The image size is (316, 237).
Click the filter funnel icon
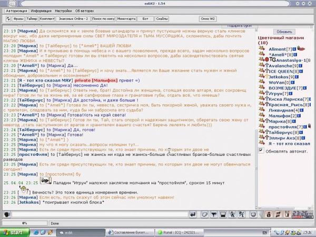(214, 214)
